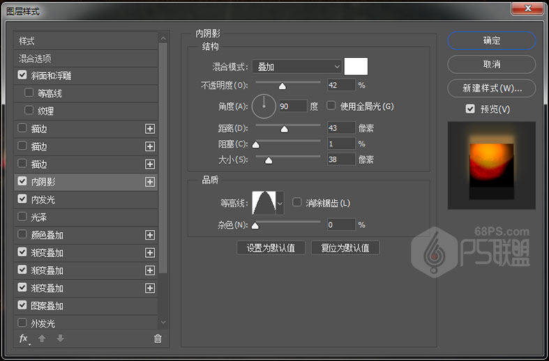Click the styles list vertical scrollbar
The image size is (549, 361).
click(x=163, y=158)
